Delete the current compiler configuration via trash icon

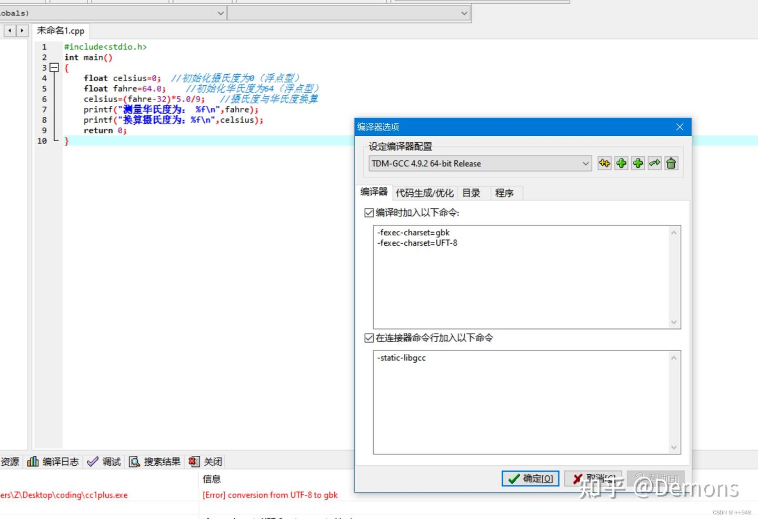pos(671,163)
